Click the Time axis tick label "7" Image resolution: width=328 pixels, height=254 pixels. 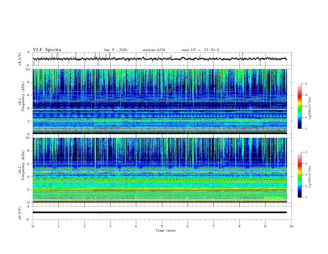click(x=214, y=226)
